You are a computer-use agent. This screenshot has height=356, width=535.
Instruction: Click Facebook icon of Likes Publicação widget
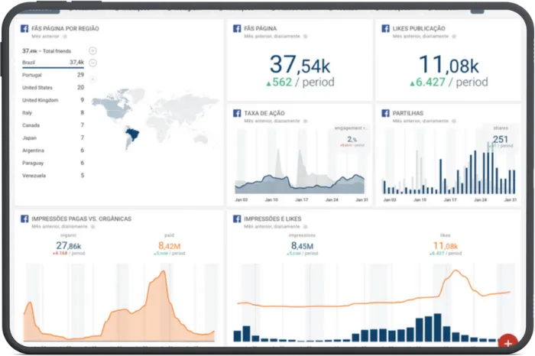pos(385,28)
